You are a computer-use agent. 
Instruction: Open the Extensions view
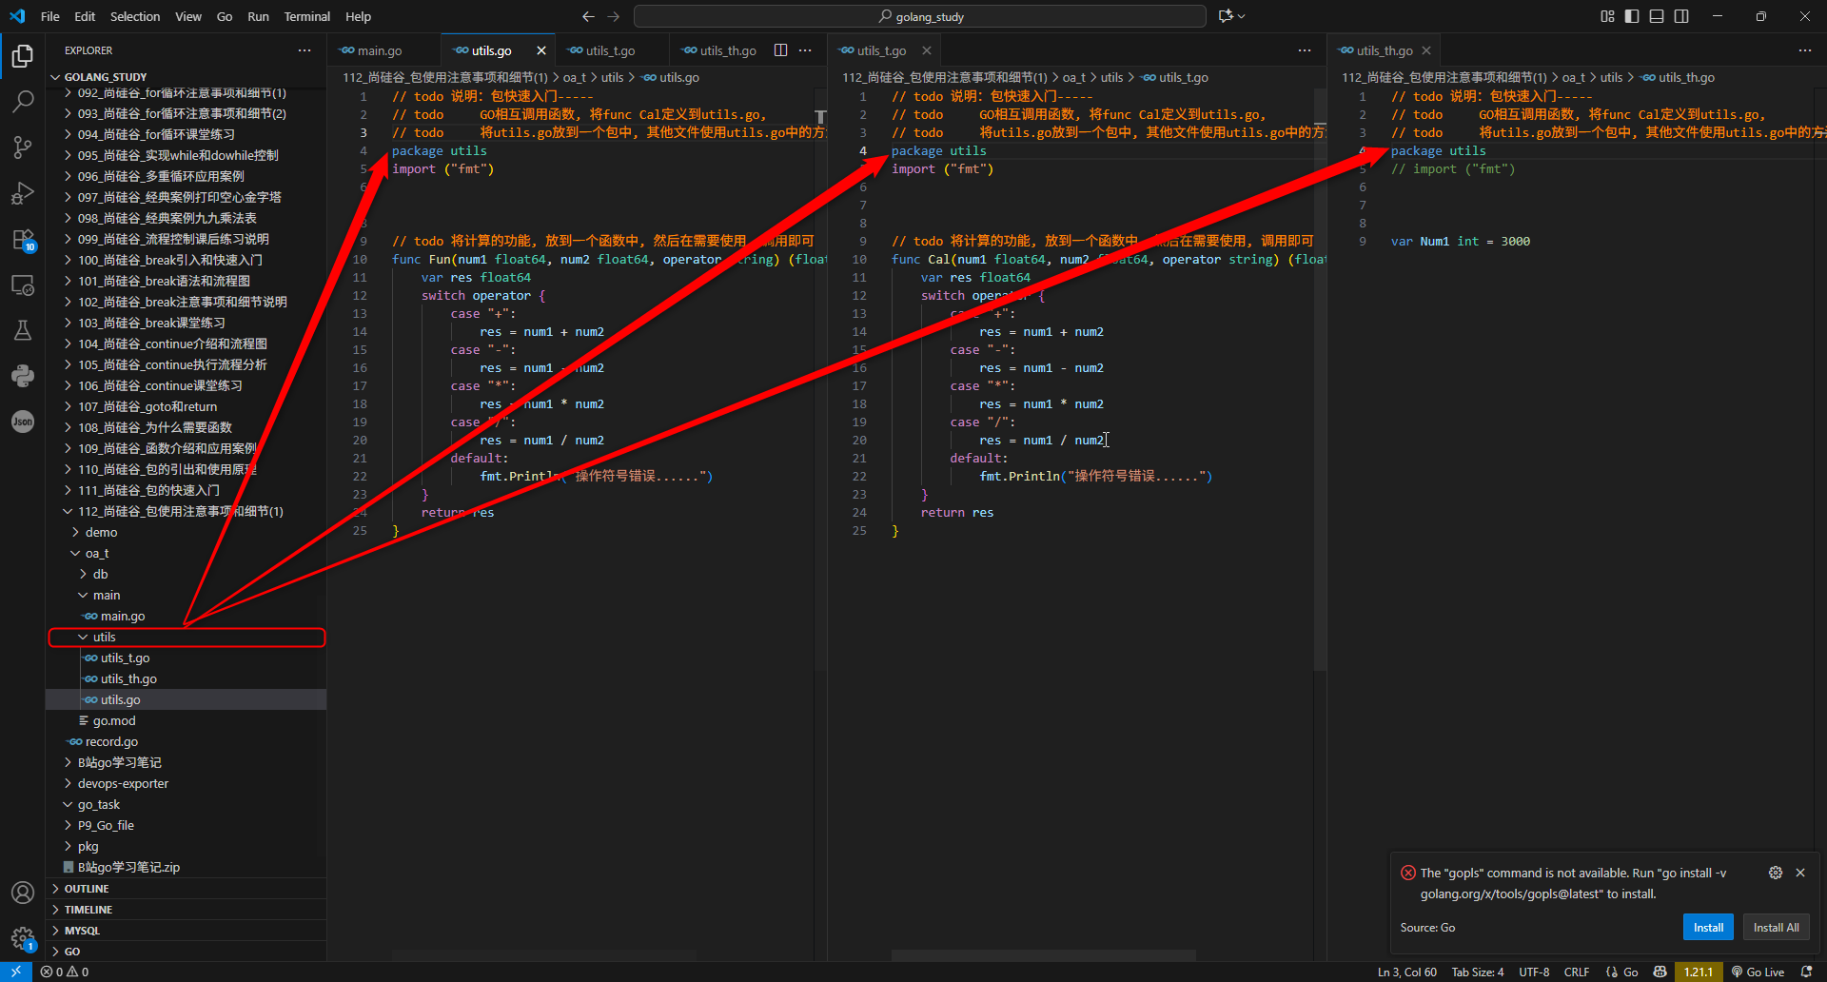[x=23, y=240]
